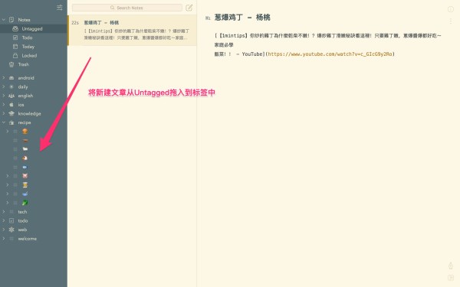Screen dimensions: 460x287
Task: Select the leafy vegetable emoji tag
Action: [x=25, y=203]
